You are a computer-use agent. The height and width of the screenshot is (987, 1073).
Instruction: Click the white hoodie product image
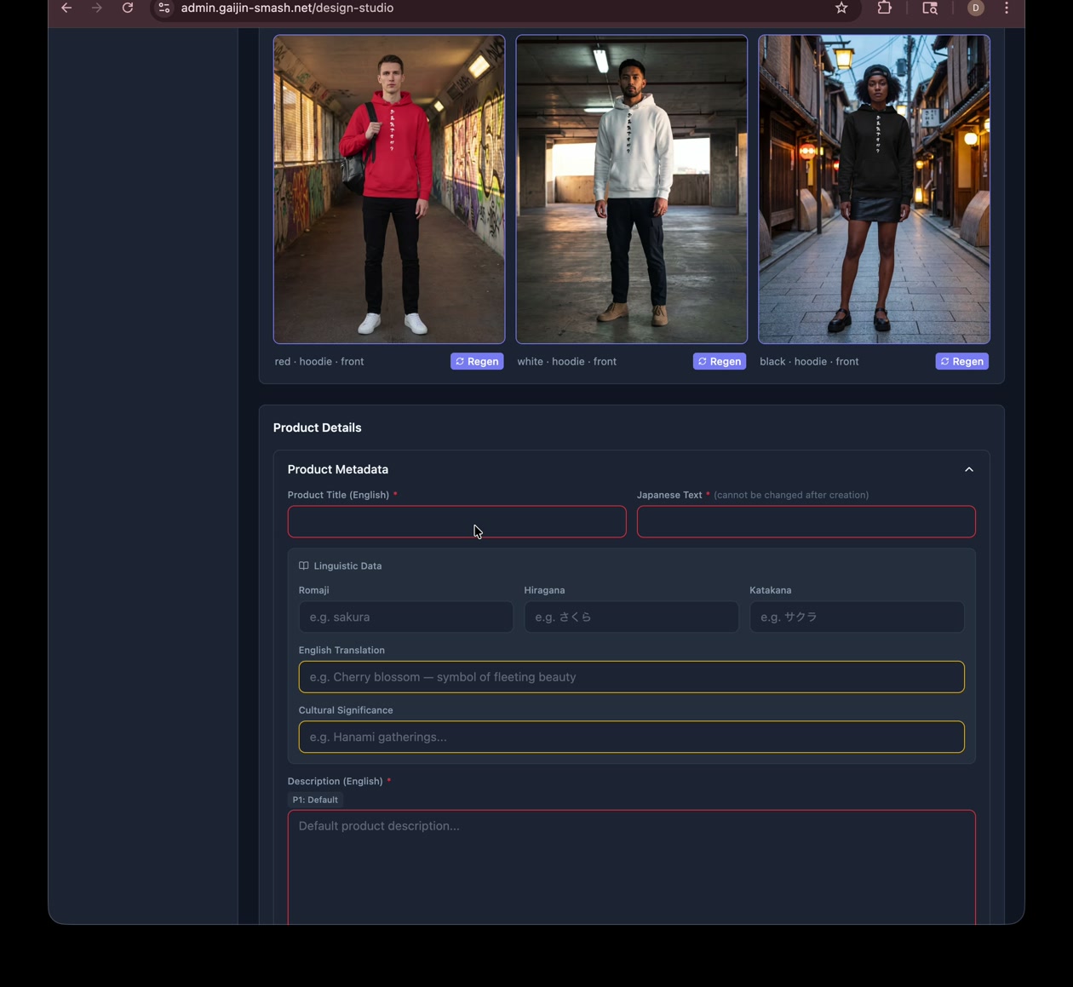(x=631, y=189)
